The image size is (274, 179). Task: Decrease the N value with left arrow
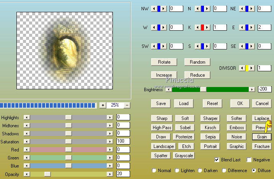click(x=197, y=8)
